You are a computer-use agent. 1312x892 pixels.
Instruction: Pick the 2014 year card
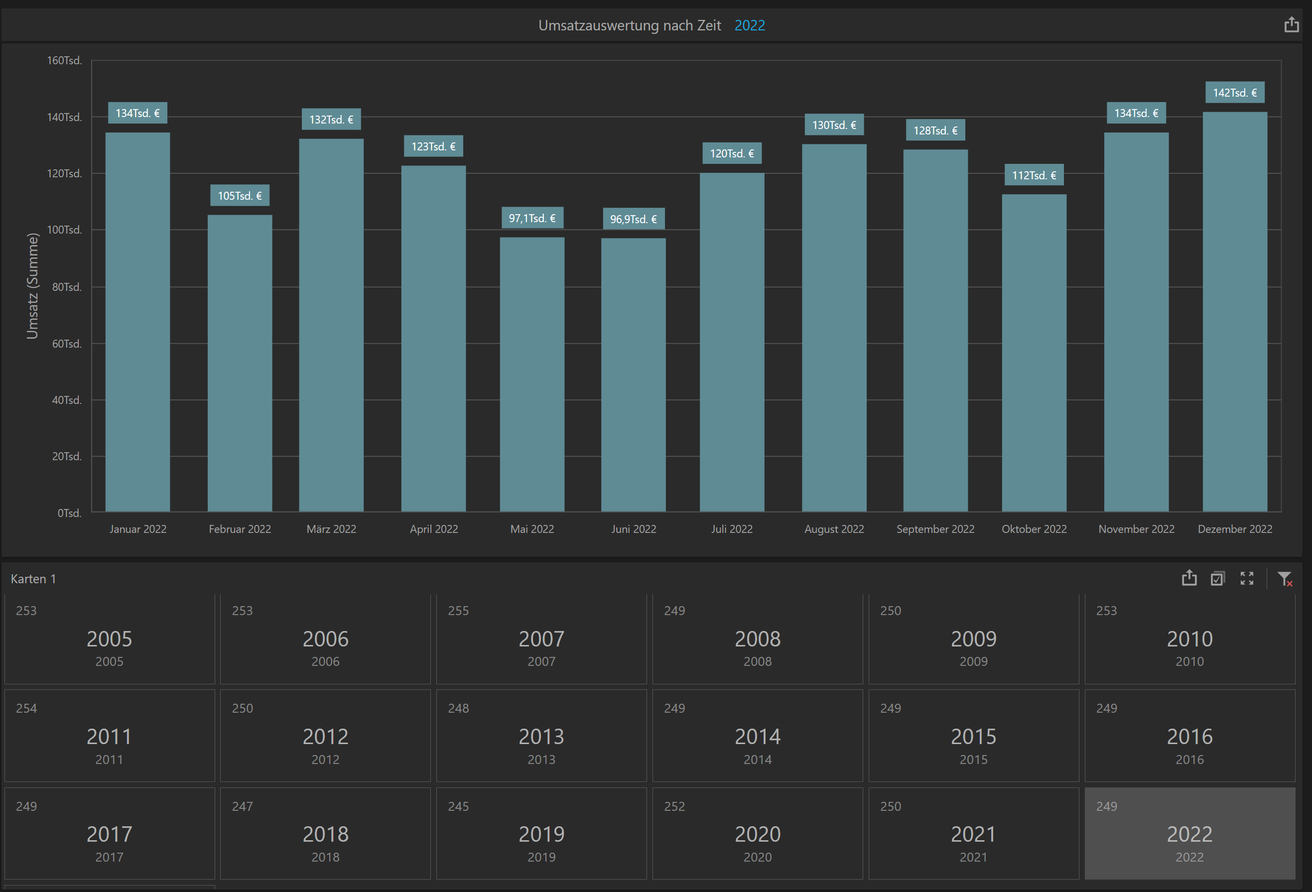(x=758, y=736)
